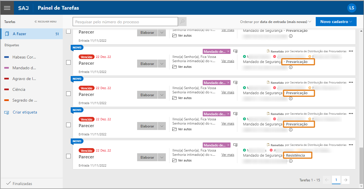
Task: Click the add-label icon on the Resistência task
Action: [x=235, y=145]
